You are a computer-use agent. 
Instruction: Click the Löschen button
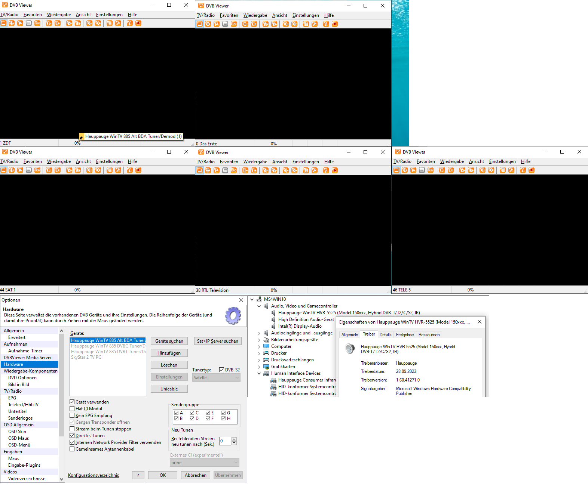[x=169, y=365]
